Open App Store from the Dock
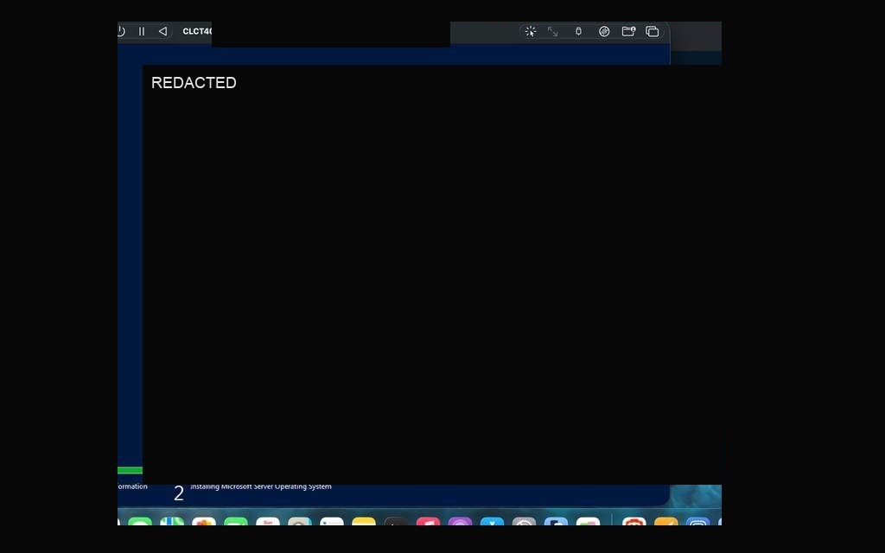 (492, 521)
